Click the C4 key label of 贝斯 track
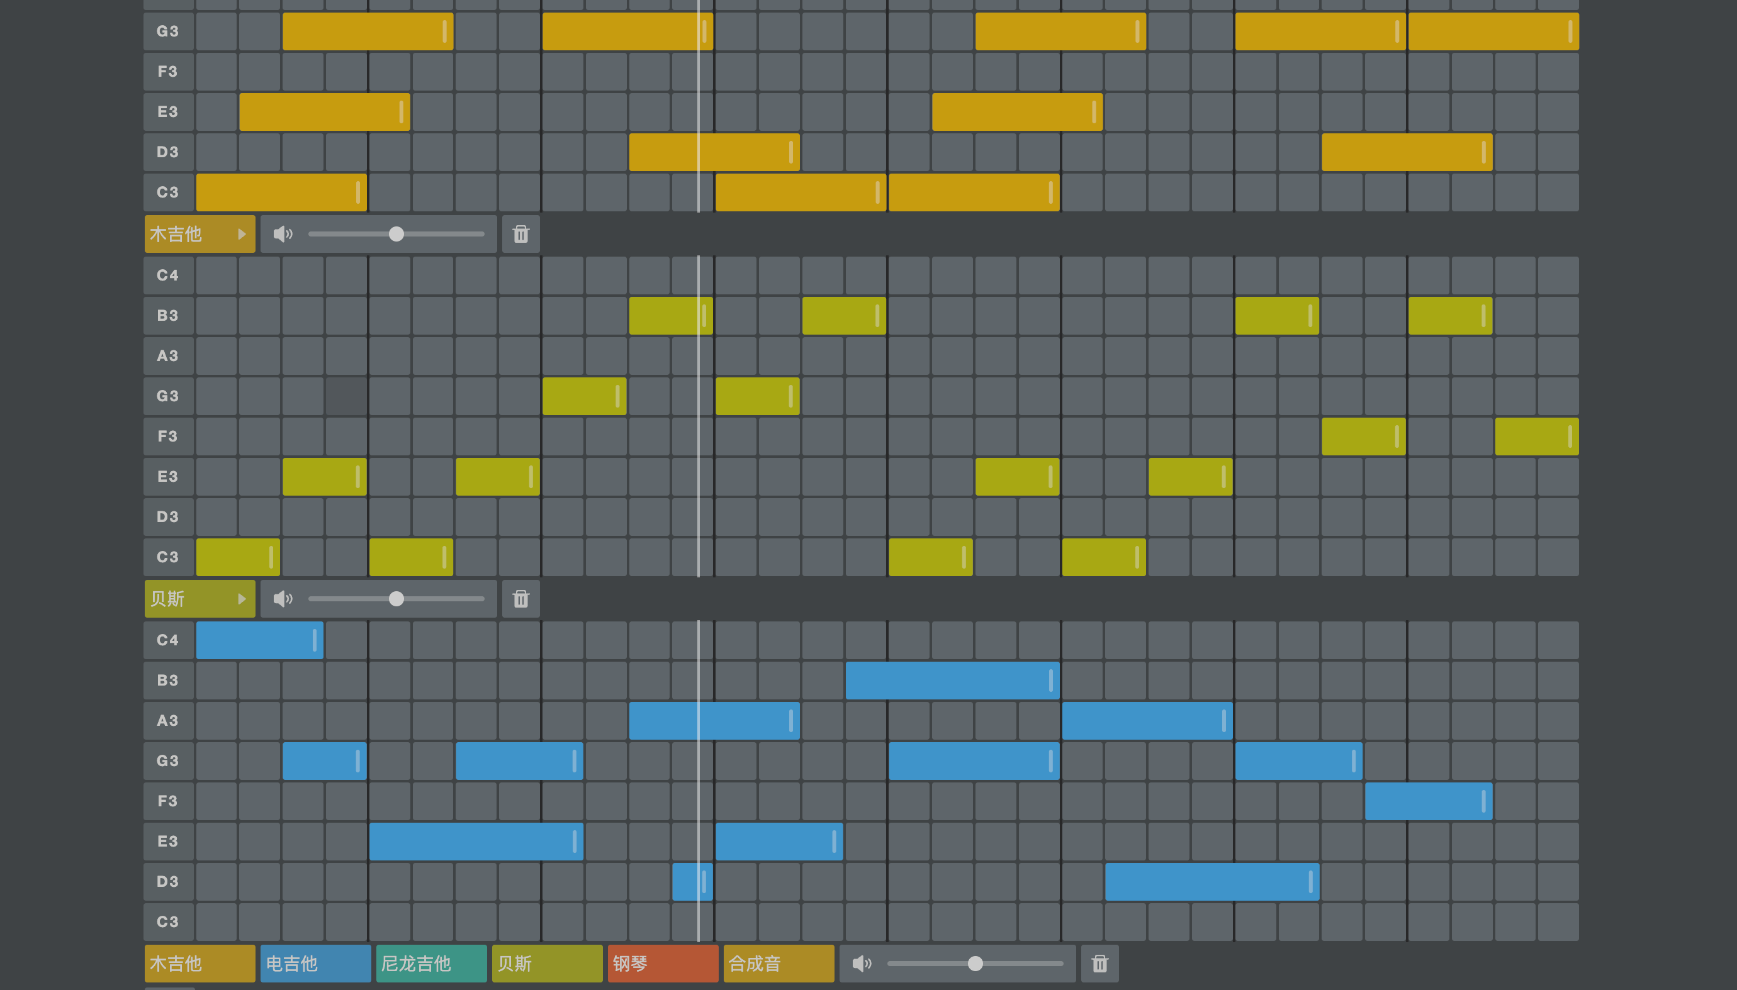The height and width of the screenshot is (990, 1737). tap(167, 275)
